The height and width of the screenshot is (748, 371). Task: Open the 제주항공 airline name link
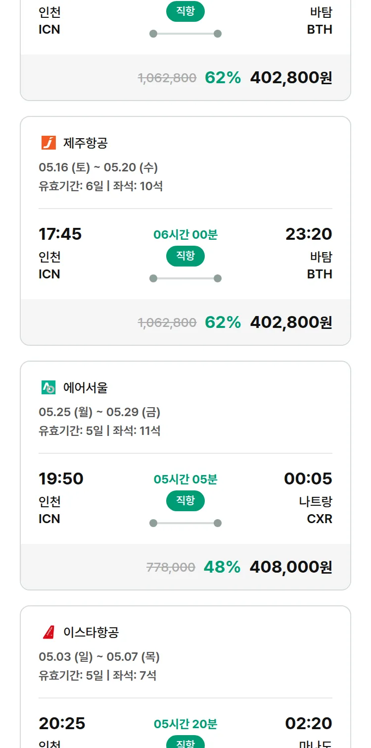tap(86, 143)
